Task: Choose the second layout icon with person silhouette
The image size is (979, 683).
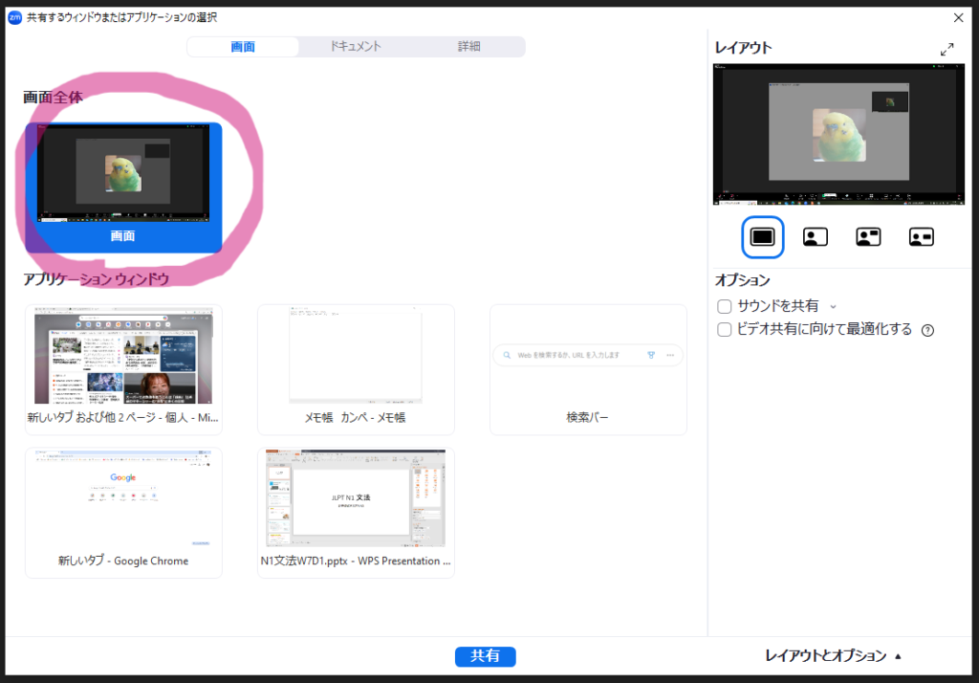Action: [x=816, y=237]
